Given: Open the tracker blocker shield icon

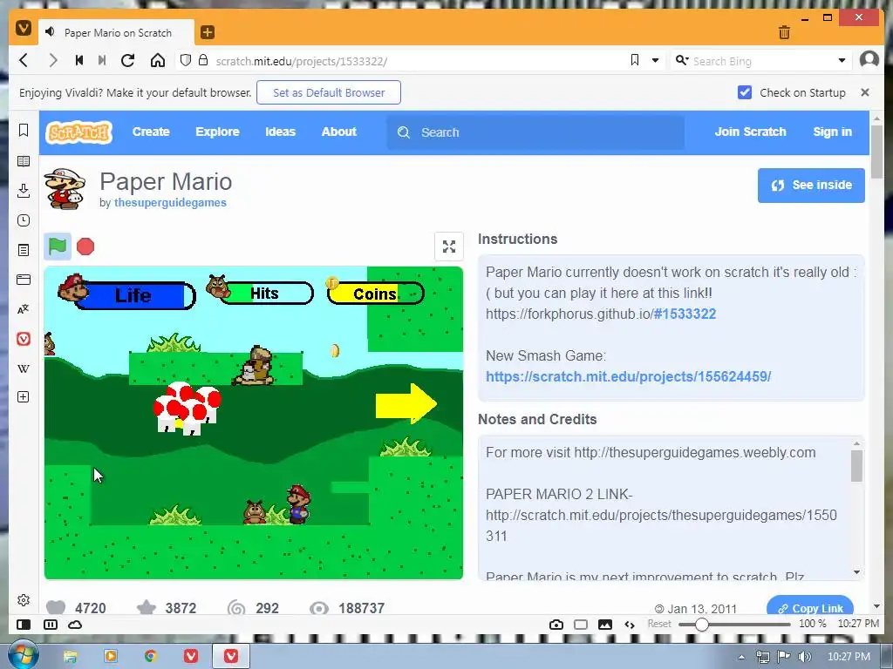Looking at the screenshot, I should (185, 60).
